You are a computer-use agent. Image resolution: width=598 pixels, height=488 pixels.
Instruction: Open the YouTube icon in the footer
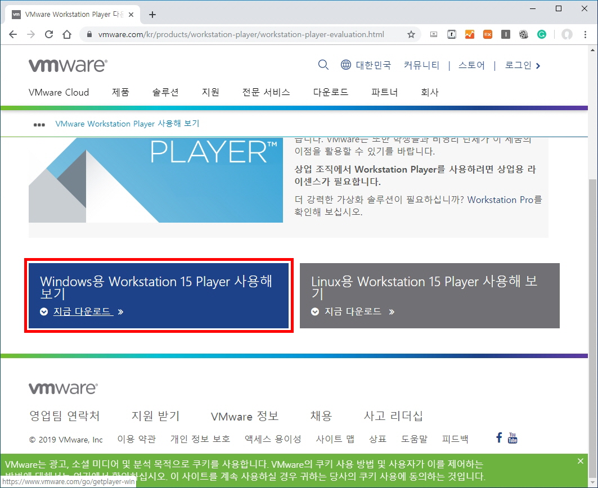(x=512, y=437)
